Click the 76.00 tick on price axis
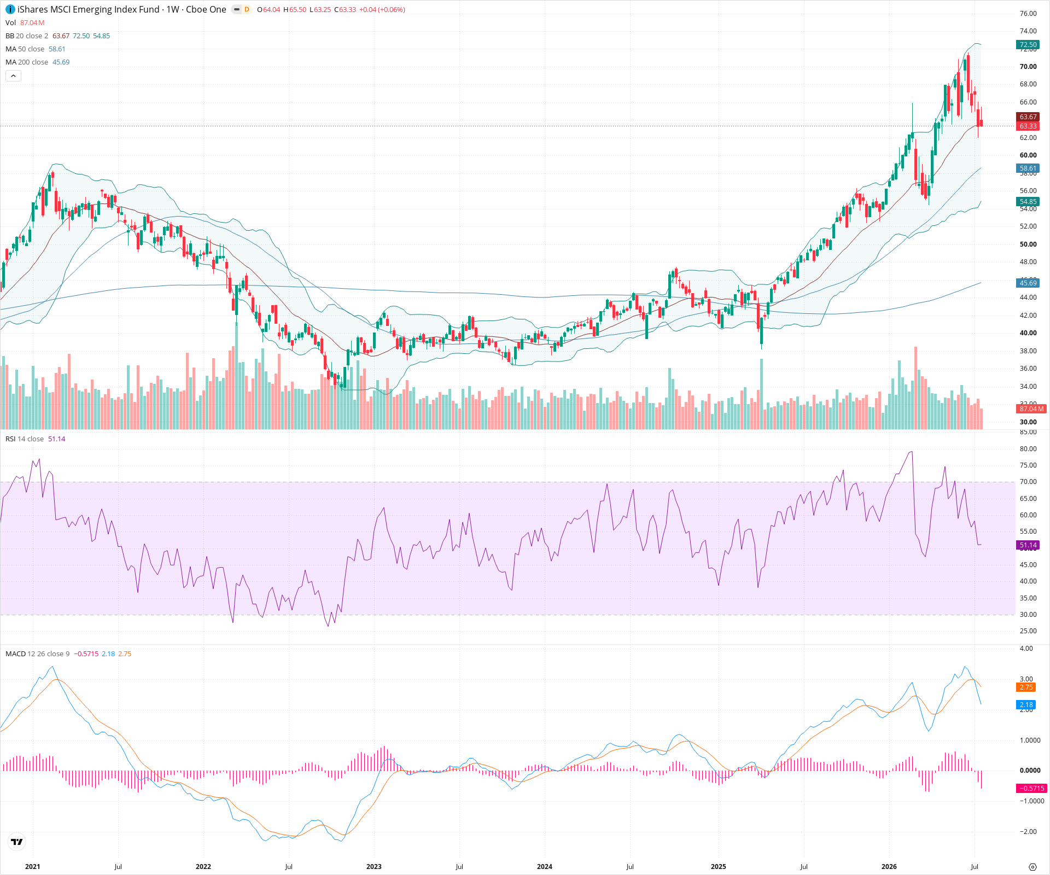The width and height of the screenshot is (1050, 875). point(1028,14)
